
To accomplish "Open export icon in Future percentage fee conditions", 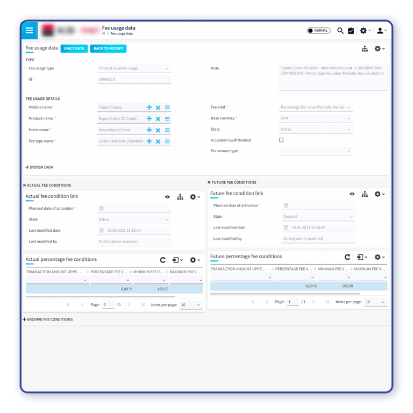I will (361, 257).
